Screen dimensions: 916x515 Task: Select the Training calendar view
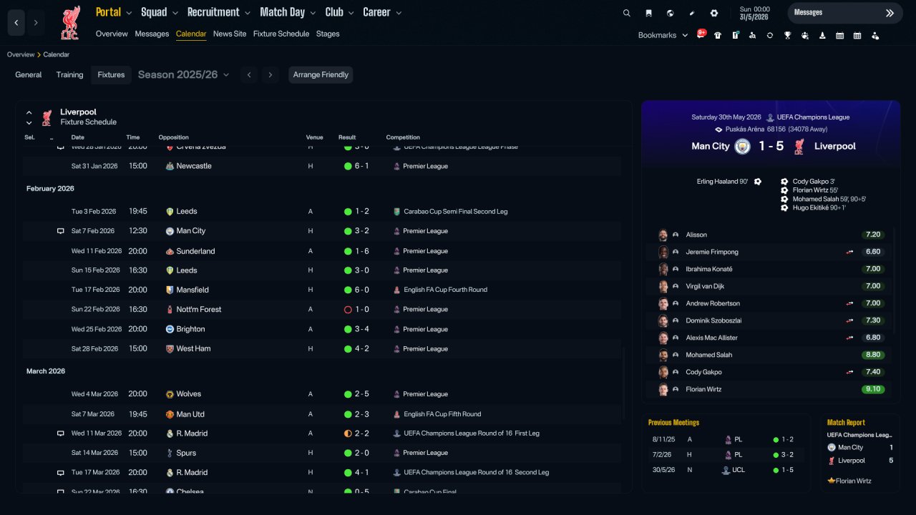tap(70, 74)
